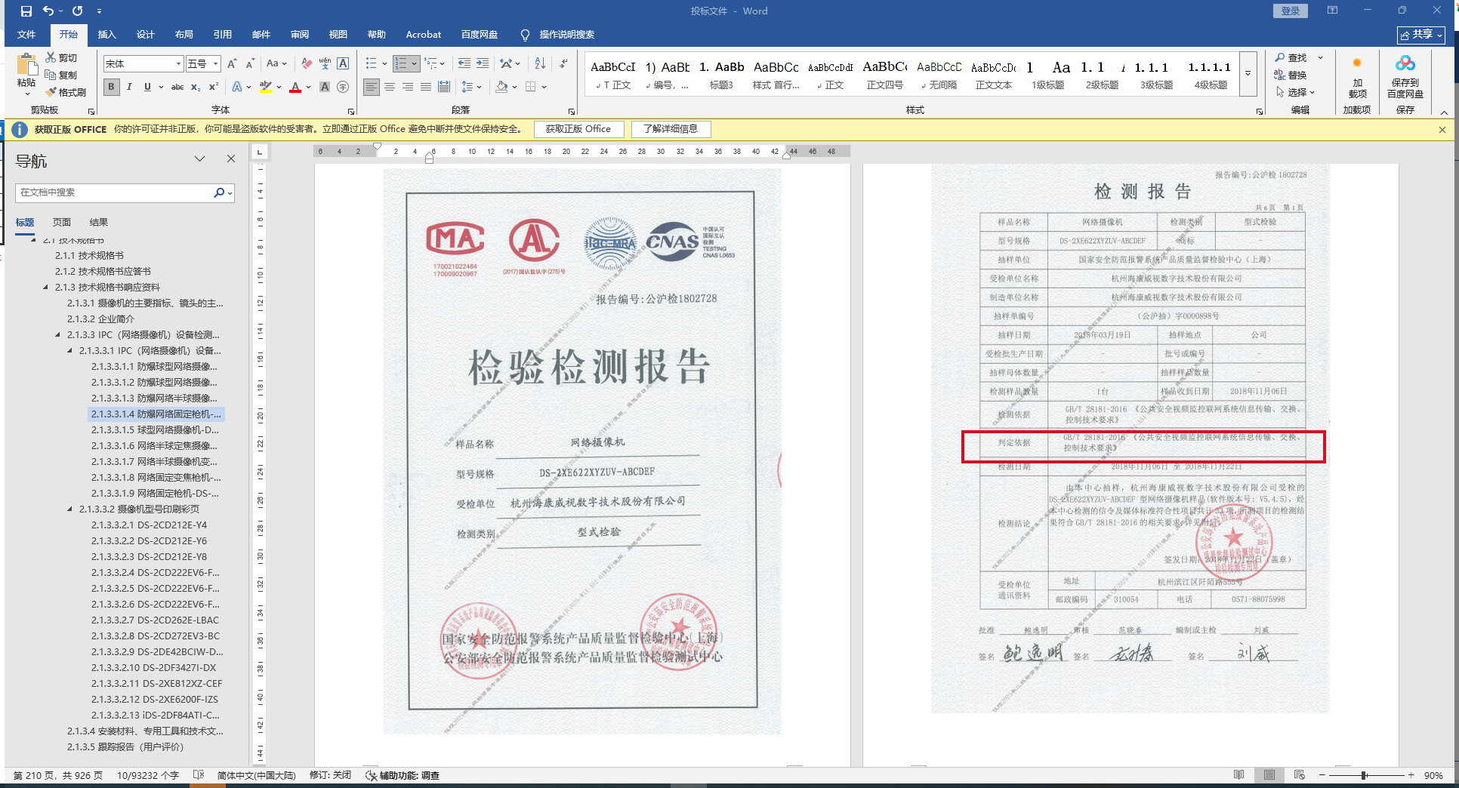1459x788 pixels.
Task: Click the 了解详细信息 button
Action: (671, 129)
